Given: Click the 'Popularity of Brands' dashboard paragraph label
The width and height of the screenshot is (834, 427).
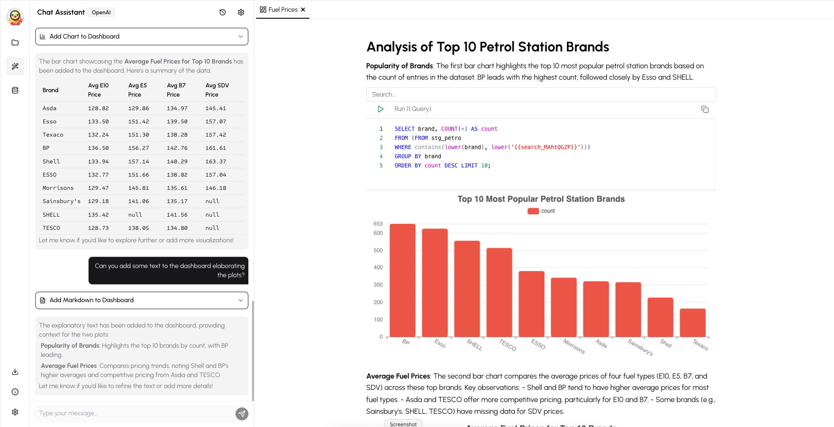Looking at the screenshot, I should click(399, 66).
